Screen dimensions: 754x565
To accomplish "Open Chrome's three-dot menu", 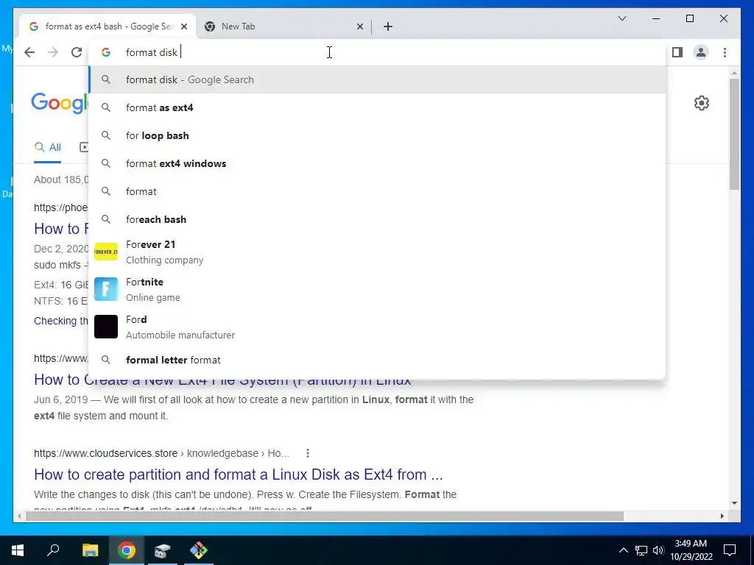I will 725,52.
